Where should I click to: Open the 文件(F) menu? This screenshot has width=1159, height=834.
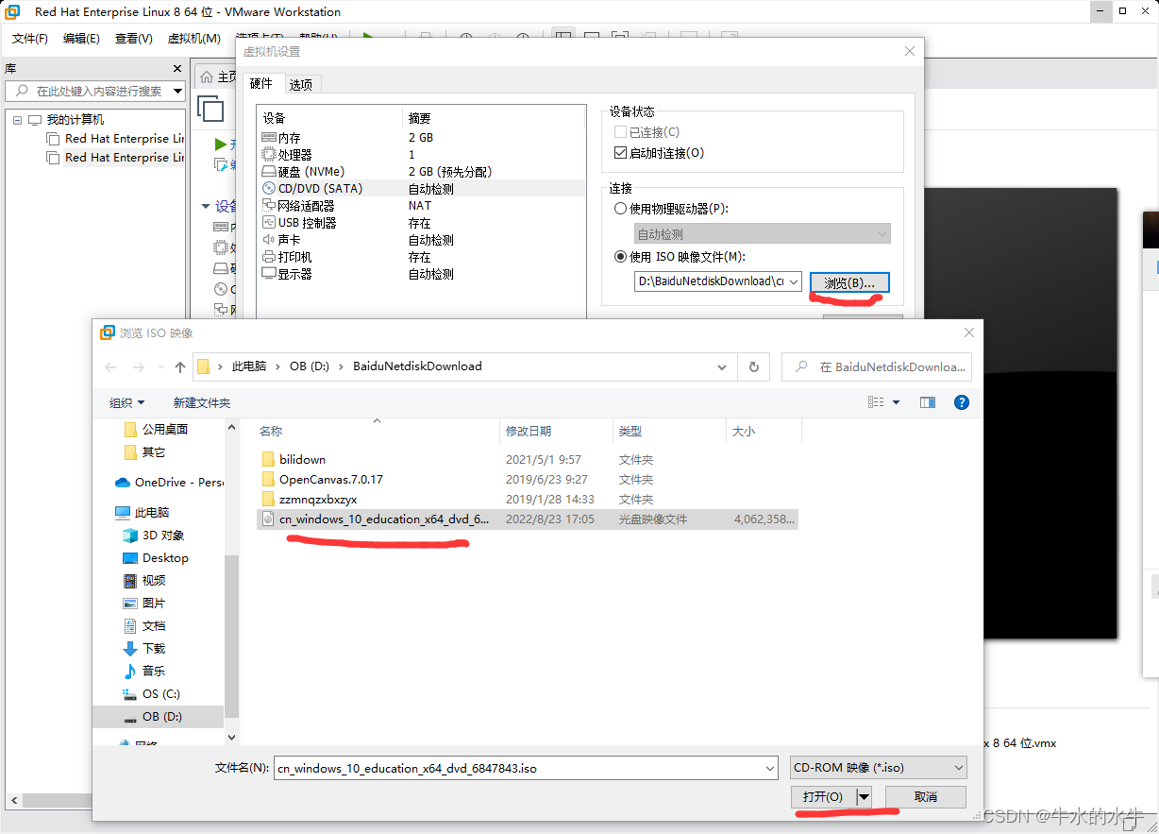pos(30,39)
